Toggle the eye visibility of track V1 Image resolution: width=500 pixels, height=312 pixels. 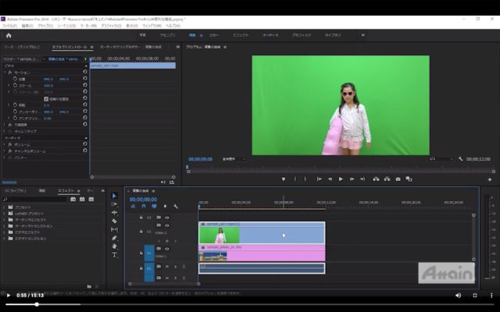tap(166, 250)
